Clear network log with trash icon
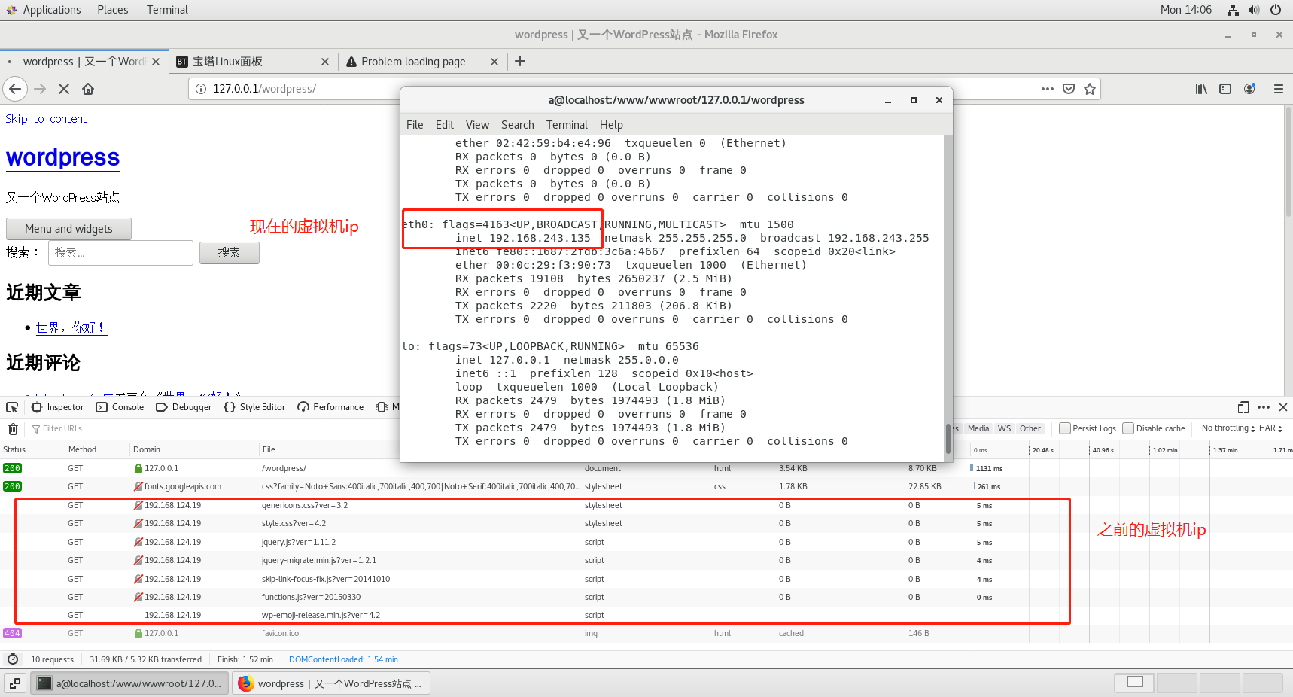This screenshot has height=697, width=1293. tap(13, 429)
